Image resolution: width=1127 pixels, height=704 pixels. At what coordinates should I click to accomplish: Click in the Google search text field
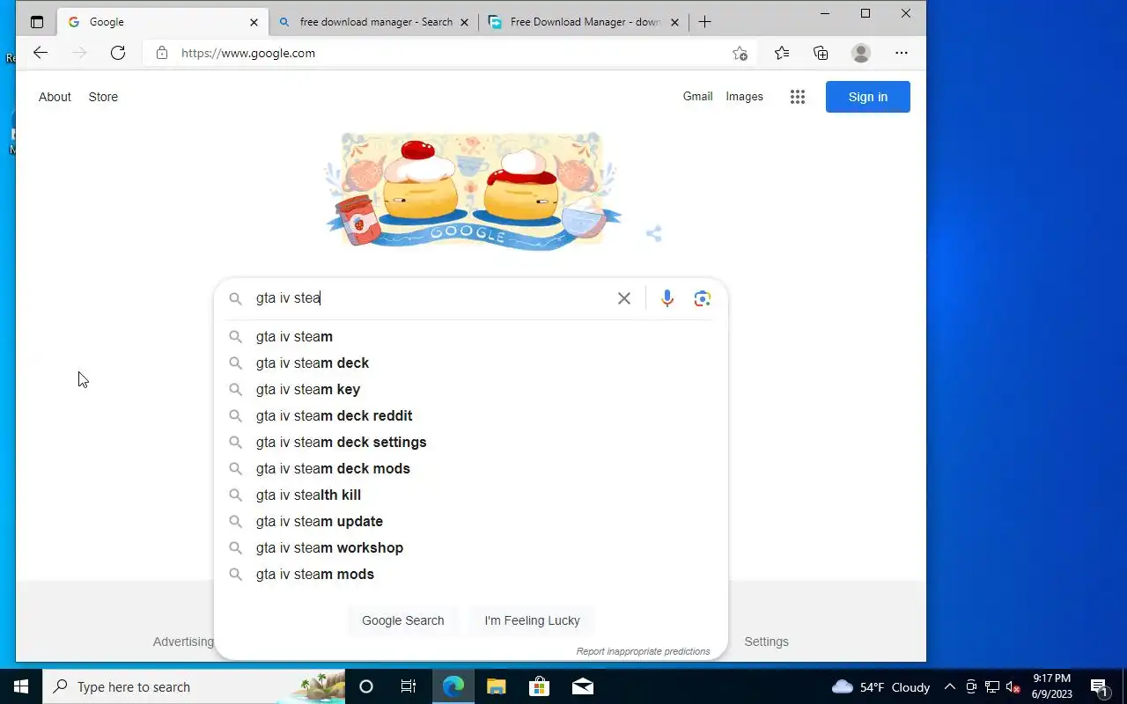pos(431,298)
